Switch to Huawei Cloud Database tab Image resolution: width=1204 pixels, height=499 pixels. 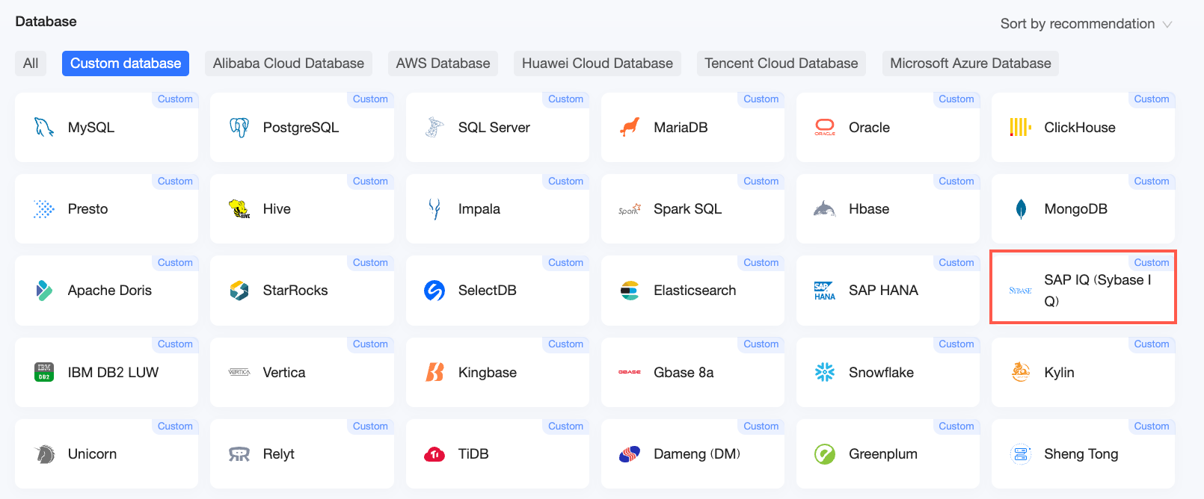coord(598,63)
